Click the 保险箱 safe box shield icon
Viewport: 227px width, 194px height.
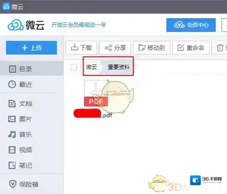(x=12, y=184)
